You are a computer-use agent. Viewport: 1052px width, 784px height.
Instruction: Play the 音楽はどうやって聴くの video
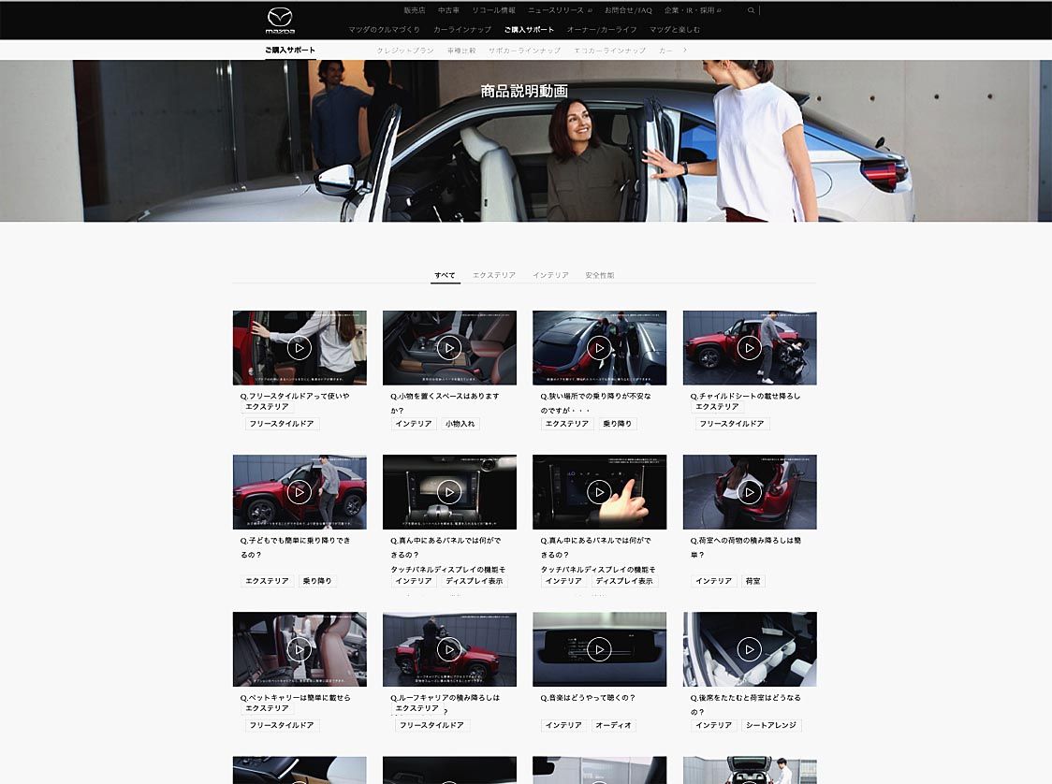(599, 649)
